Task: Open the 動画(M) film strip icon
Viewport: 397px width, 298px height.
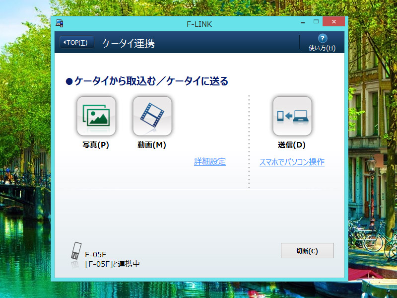Action: 152,116
